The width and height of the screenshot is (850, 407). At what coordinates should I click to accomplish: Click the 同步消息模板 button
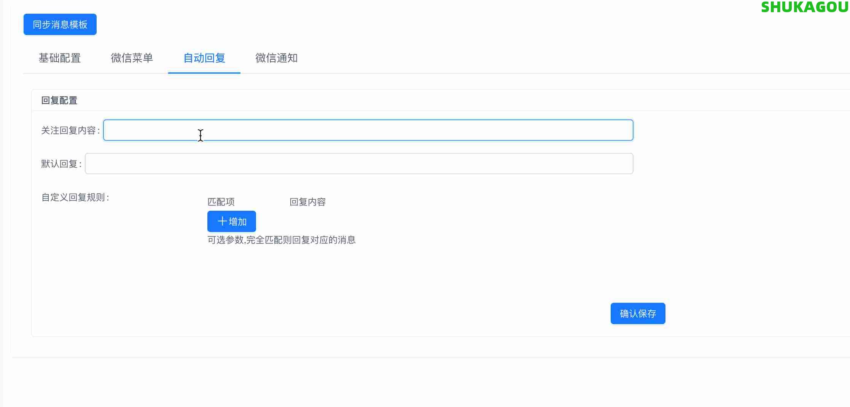(x=60, y=24)
